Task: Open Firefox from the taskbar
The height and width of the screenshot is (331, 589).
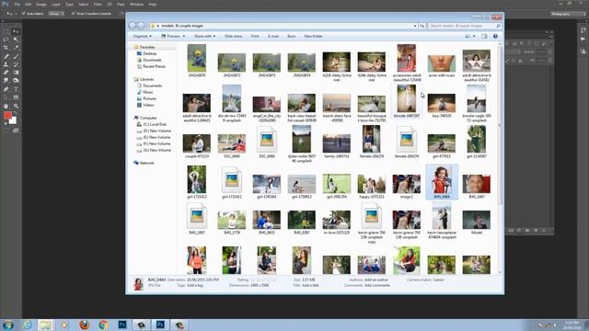Action: [84, 325]
